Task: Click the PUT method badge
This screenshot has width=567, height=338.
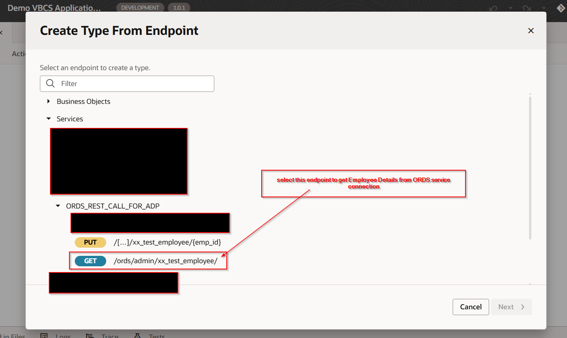Action: [90, 242]
